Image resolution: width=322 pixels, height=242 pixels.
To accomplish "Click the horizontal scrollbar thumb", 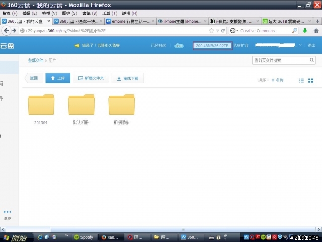I will point(183,229).
